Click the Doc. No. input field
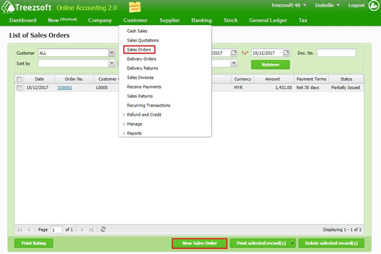The image size is (381, 254). (336, 53)
